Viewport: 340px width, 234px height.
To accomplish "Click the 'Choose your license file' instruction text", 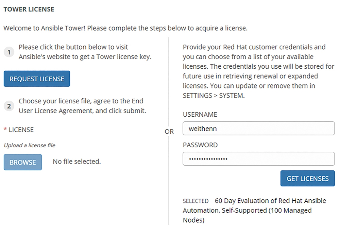I will [82, 106].
